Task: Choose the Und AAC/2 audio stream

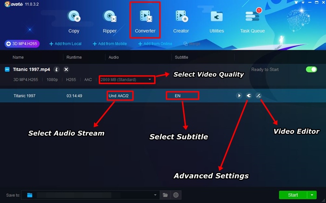Action: (x=119, y=96)
